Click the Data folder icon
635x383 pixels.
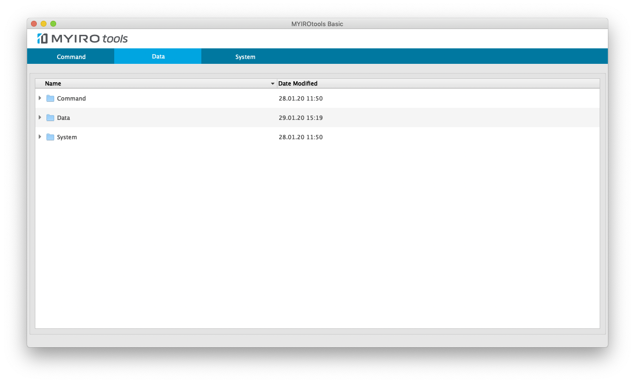pos(50,118)
